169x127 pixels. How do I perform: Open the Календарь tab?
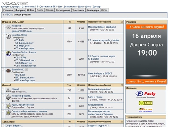click(x=93, y=10)
